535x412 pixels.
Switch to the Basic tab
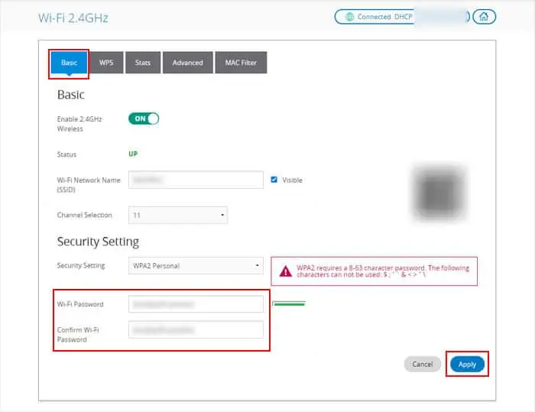70,63
